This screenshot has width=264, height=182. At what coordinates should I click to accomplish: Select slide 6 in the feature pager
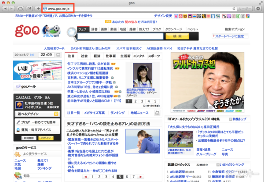pyautogui.click(x=127, y=177)
